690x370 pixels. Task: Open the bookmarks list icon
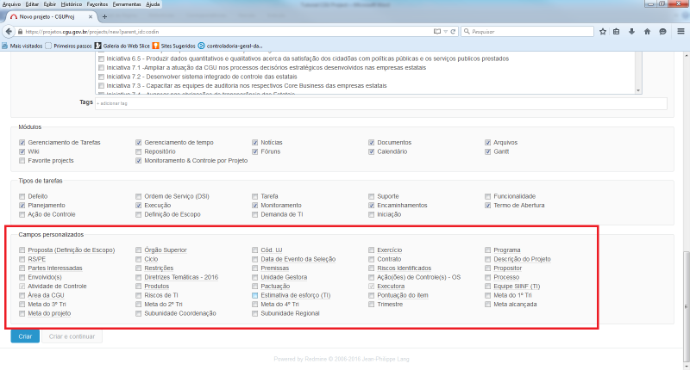coord(618,31)
